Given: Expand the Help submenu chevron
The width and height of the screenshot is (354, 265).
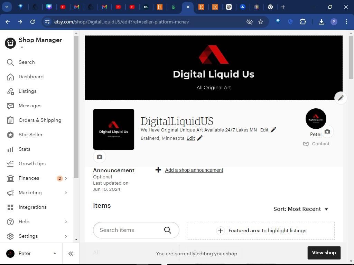Looking at the screenshot, I should pyautogui.click(x=66, y=222).
